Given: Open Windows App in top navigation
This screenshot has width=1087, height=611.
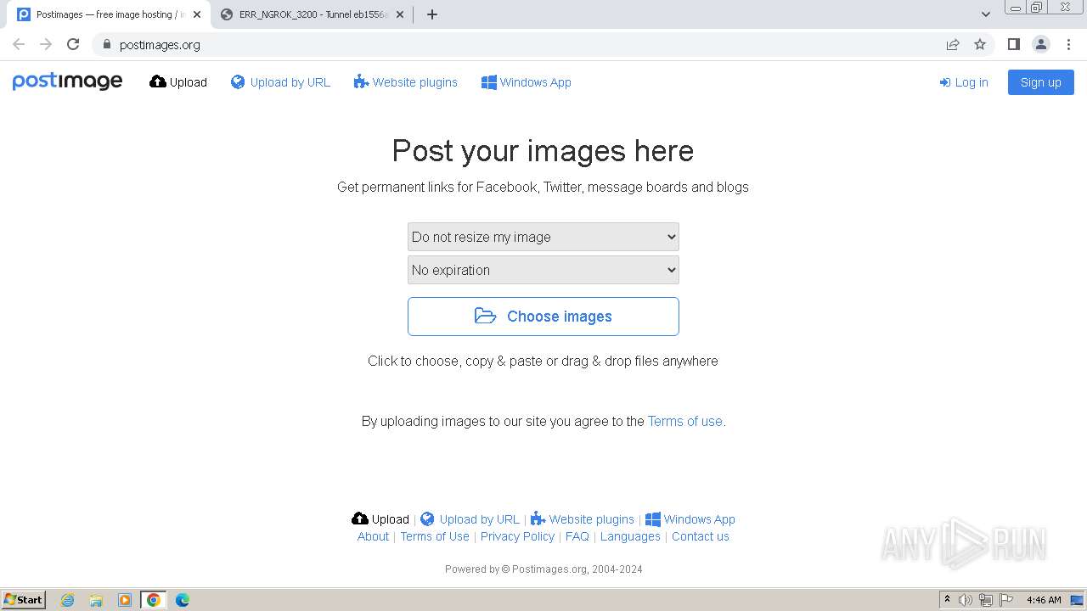Looking at the screenshot, I should point(527,82).
